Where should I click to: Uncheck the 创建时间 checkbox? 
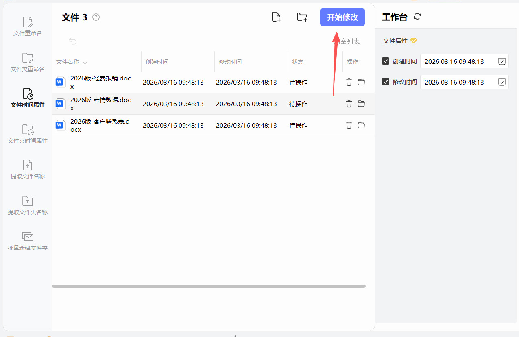[386, 61]
